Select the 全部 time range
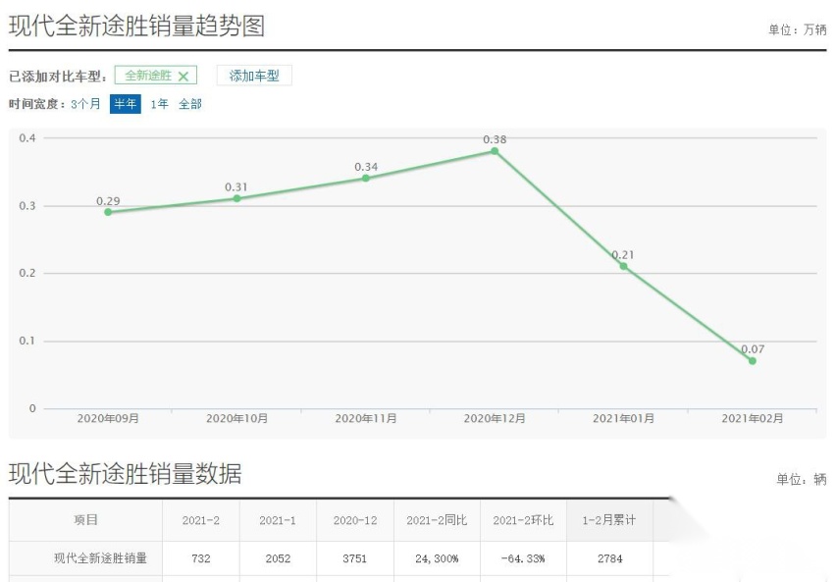 pos(189,103)
